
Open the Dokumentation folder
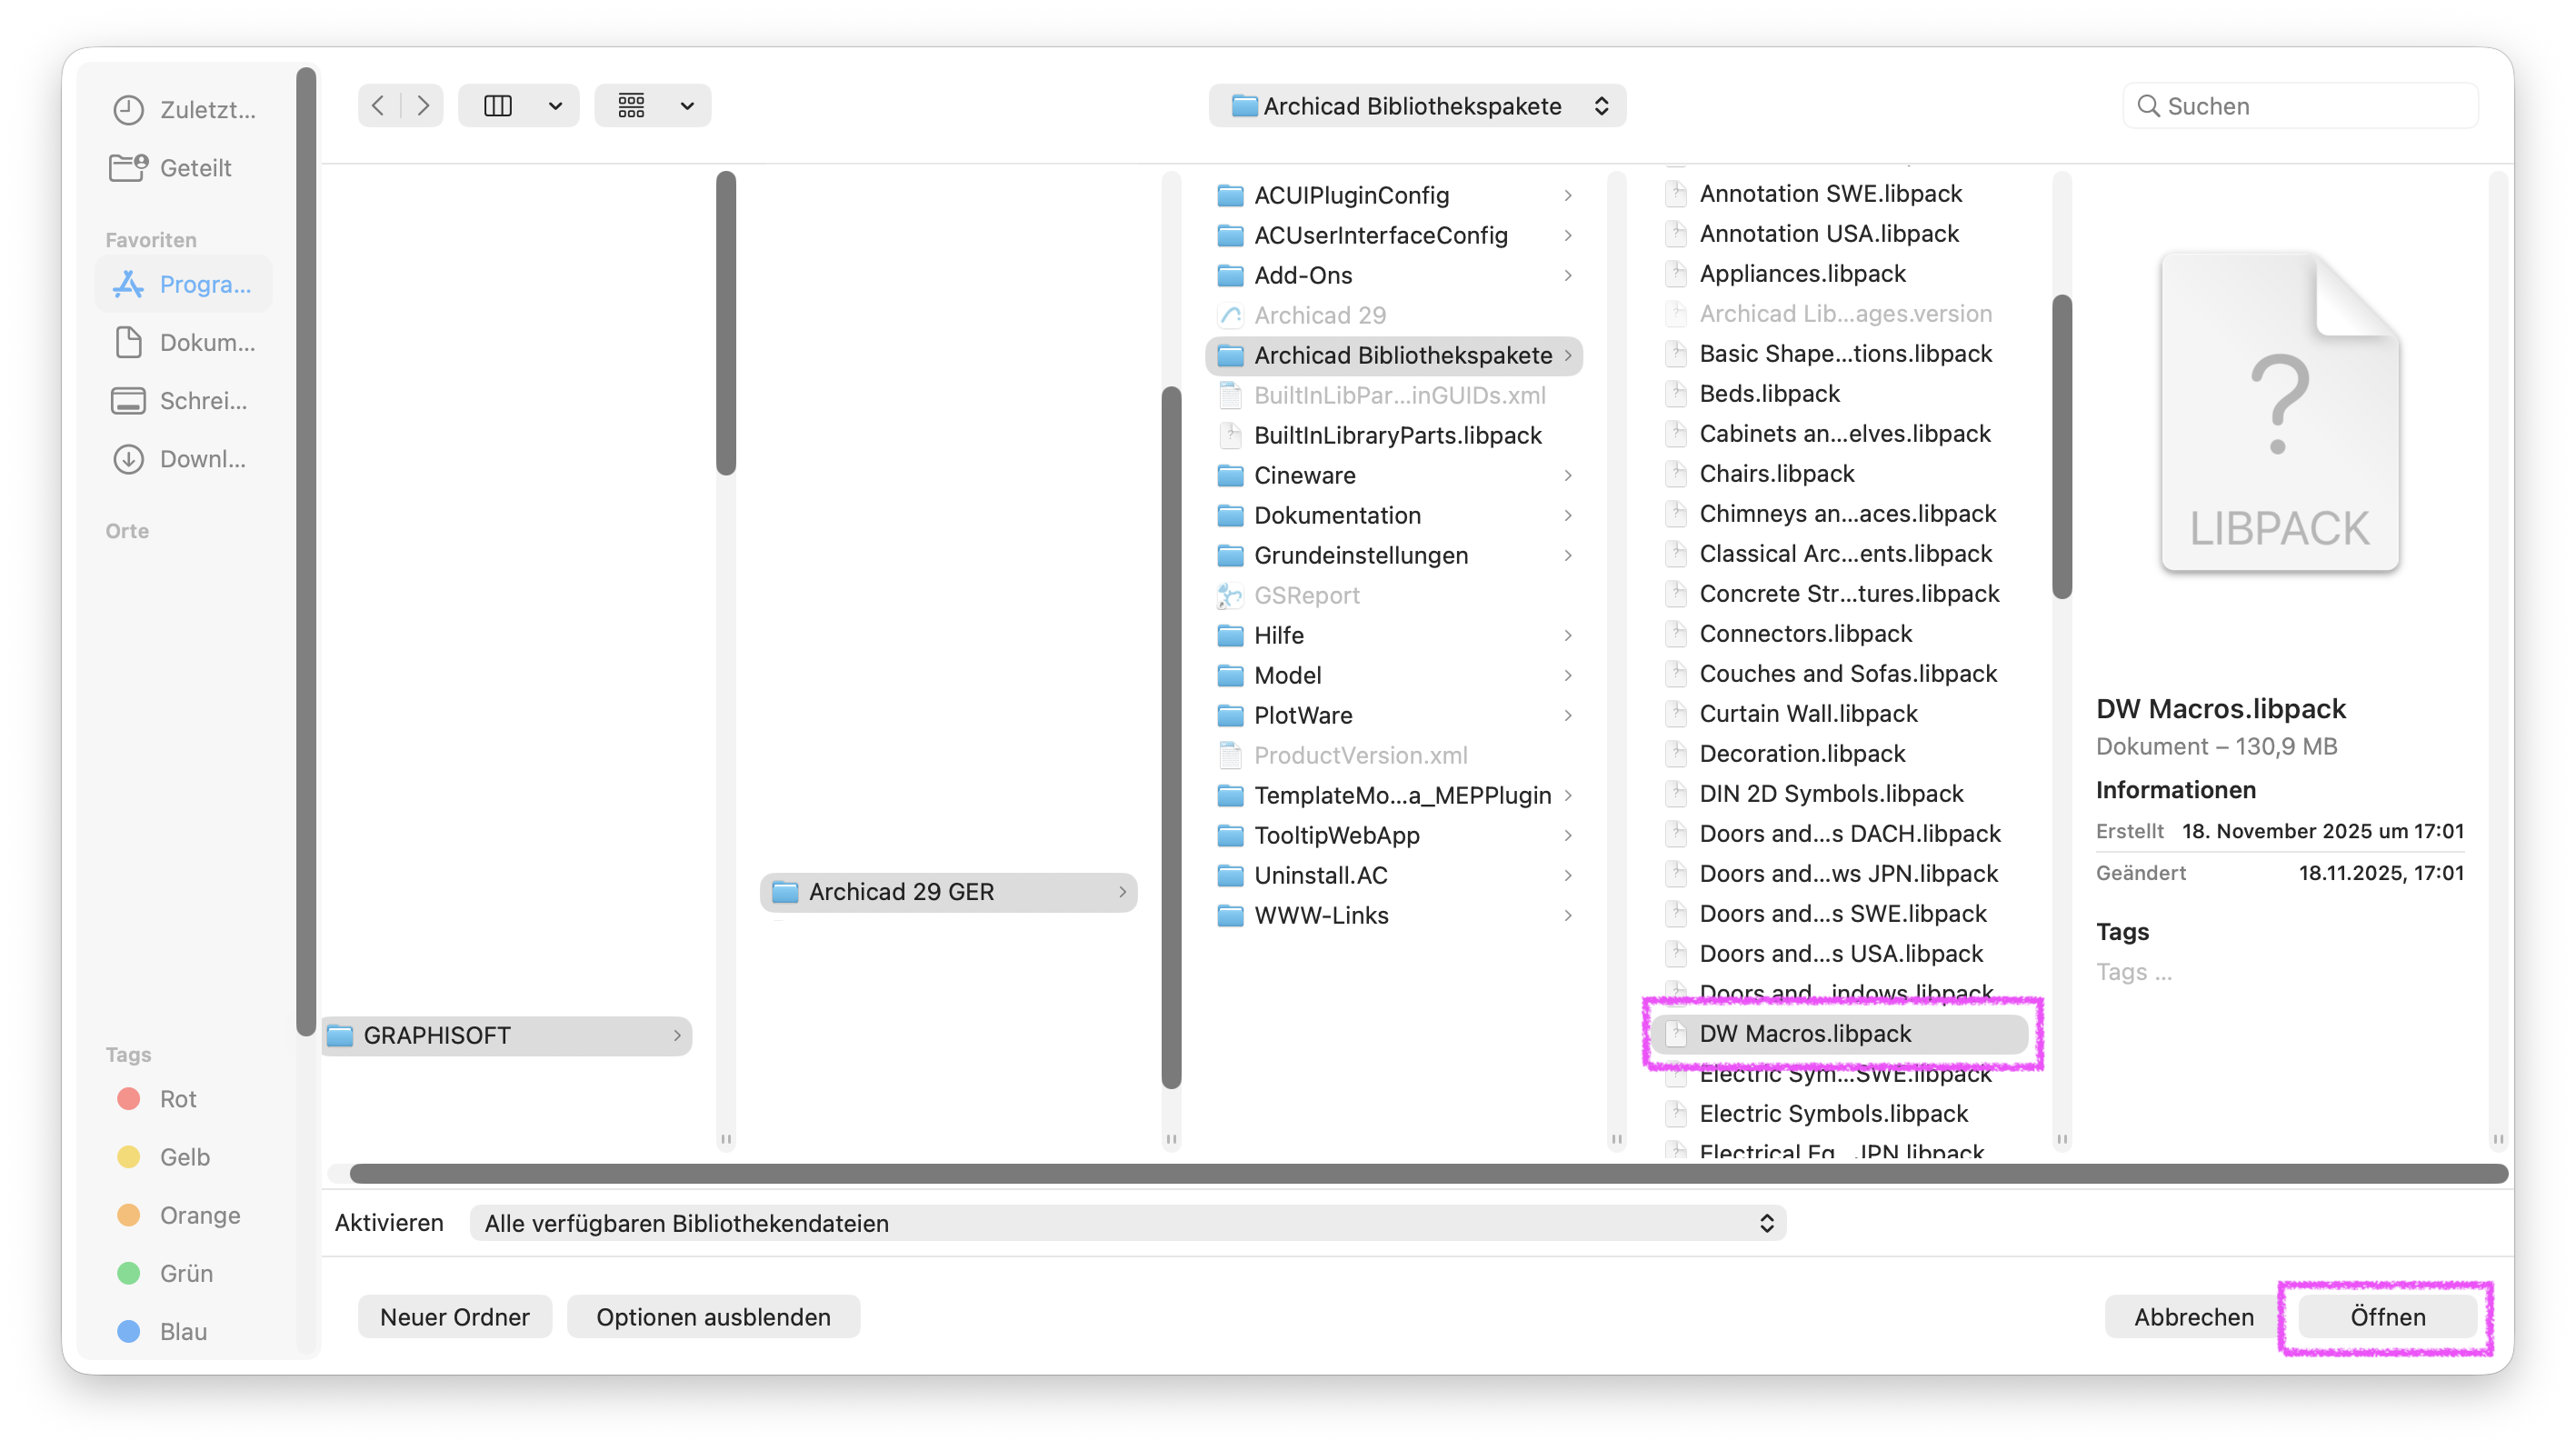click(1395, 515)
